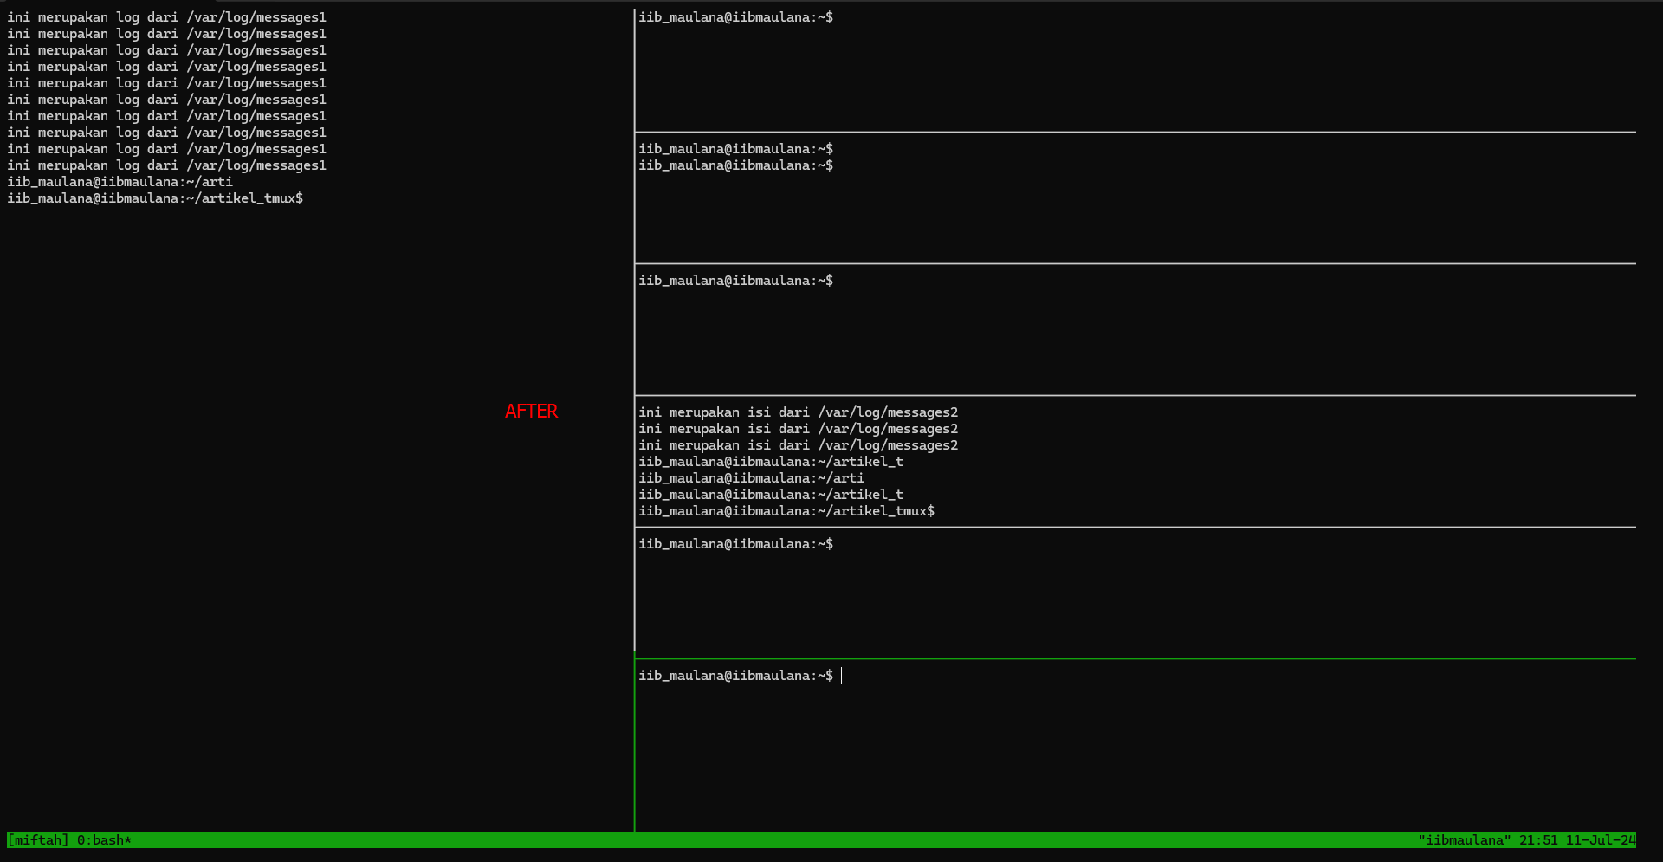The image size is (1663, 862).
Task: Click the [miftah] session name
Action: pyautogui.click(x=37, y=840)
